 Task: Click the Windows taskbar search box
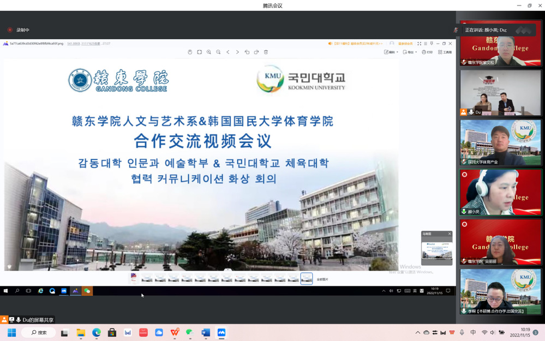39,332
